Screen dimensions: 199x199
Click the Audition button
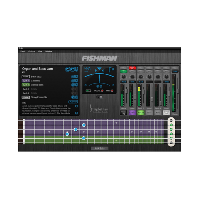(73, 102)
